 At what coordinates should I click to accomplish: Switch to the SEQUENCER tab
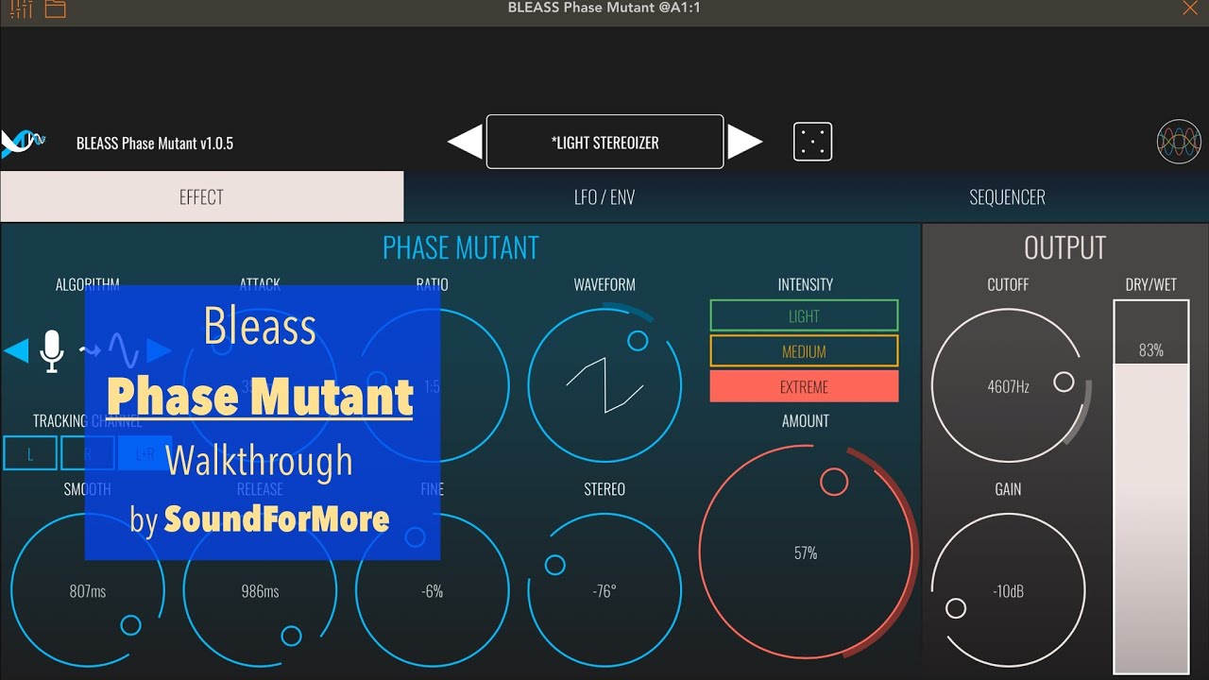tap(1007, 196)
